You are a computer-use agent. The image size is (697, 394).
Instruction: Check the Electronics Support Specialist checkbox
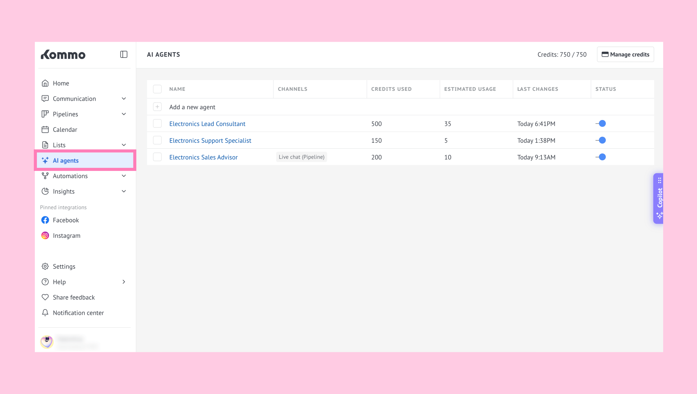point(157,140)
